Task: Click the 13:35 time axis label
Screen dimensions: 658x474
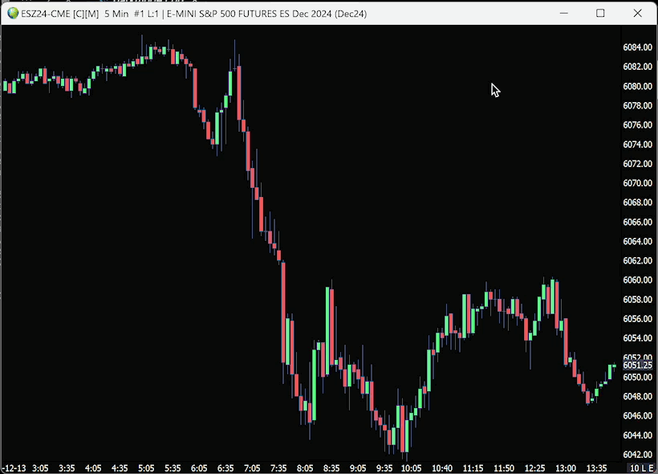Action: click(596, 468)
